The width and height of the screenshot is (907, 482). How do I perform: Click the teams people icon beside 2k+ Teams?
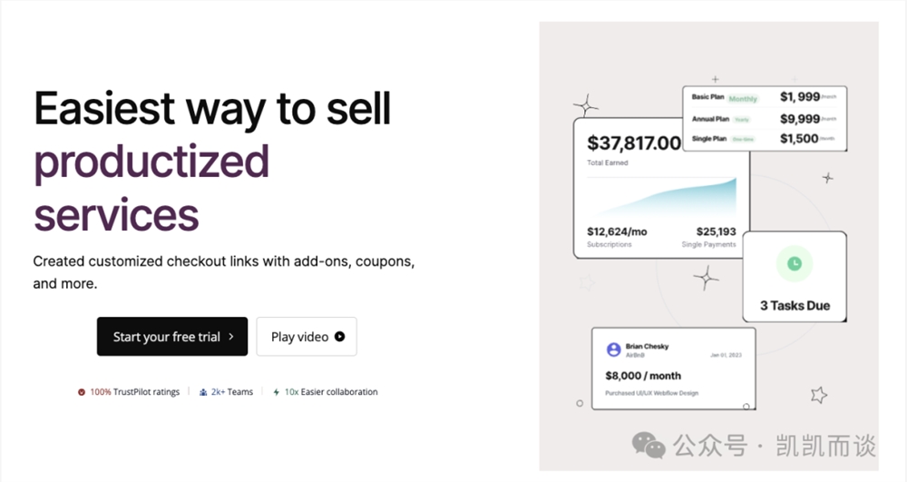(203, 392)
